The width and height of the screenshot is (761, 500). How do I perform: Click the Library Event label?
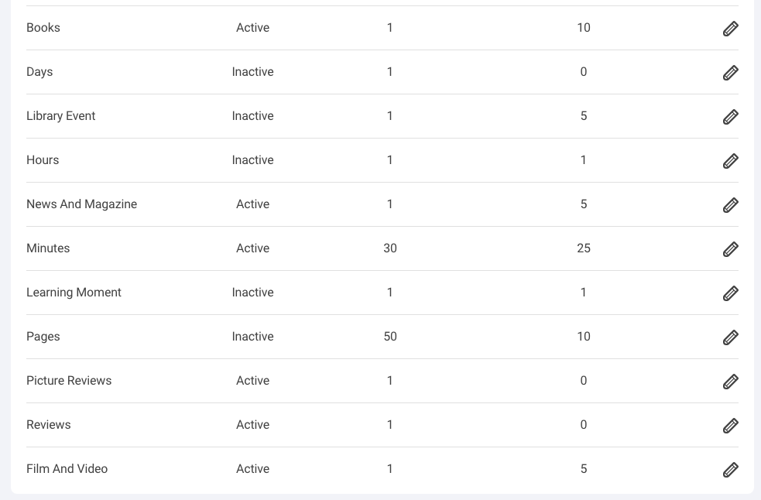[60, 116]
